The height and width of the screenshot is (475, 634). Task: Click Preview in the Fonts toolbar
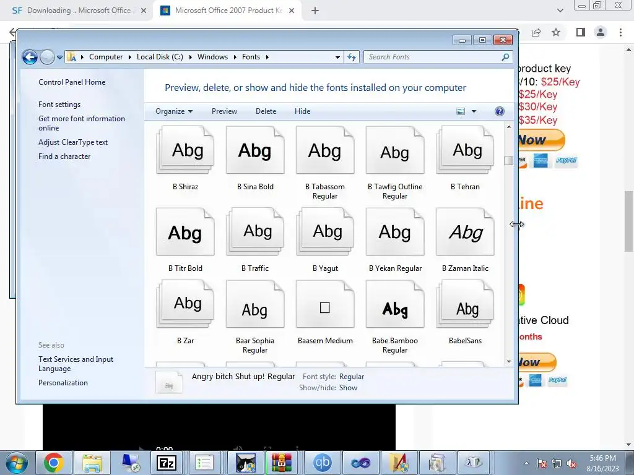coord(224,111)
